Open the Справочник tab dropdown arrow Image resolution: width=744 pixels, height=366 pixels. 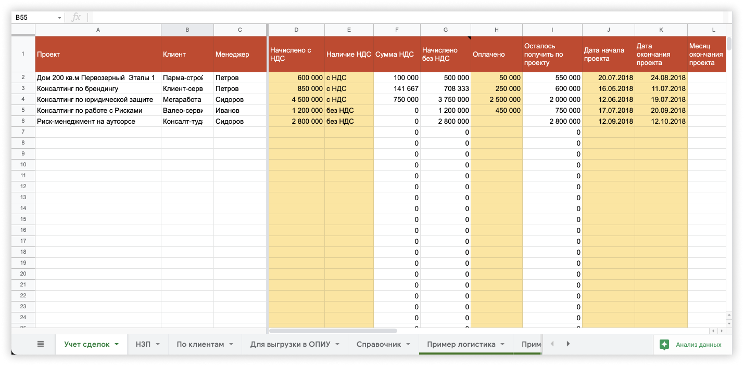[408, 344]
